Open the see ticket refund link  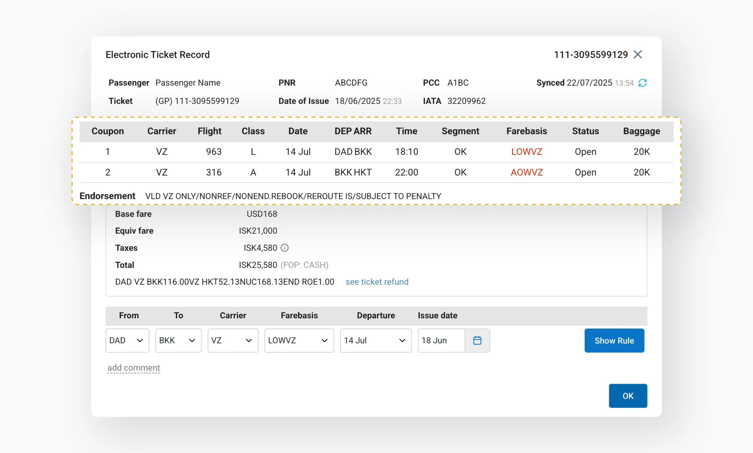pos(377,282)
